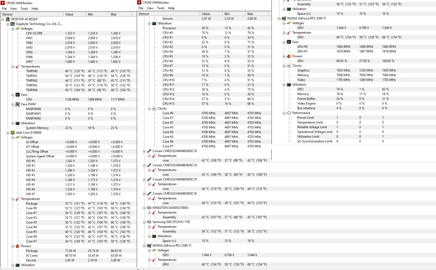This screenshot has width=436, height=270.
Task: Click the Performance gauge icon
Action: coord(289,113)
